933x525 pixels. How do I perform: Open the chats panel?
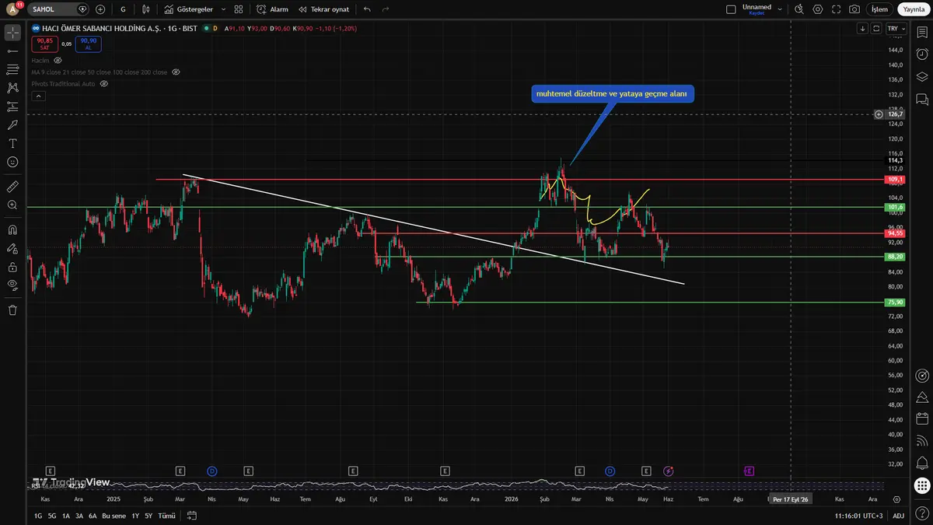(921, 100)
